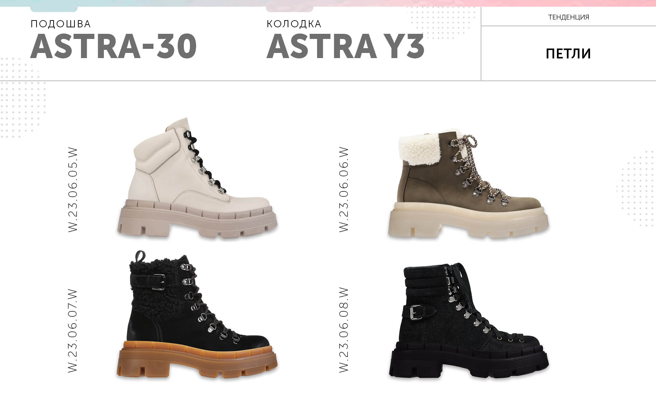Click article code W.23.06.07.W

coord(73,331)
